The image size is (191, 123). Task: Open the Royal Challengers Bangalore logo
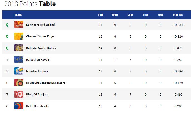click(19, 83)
